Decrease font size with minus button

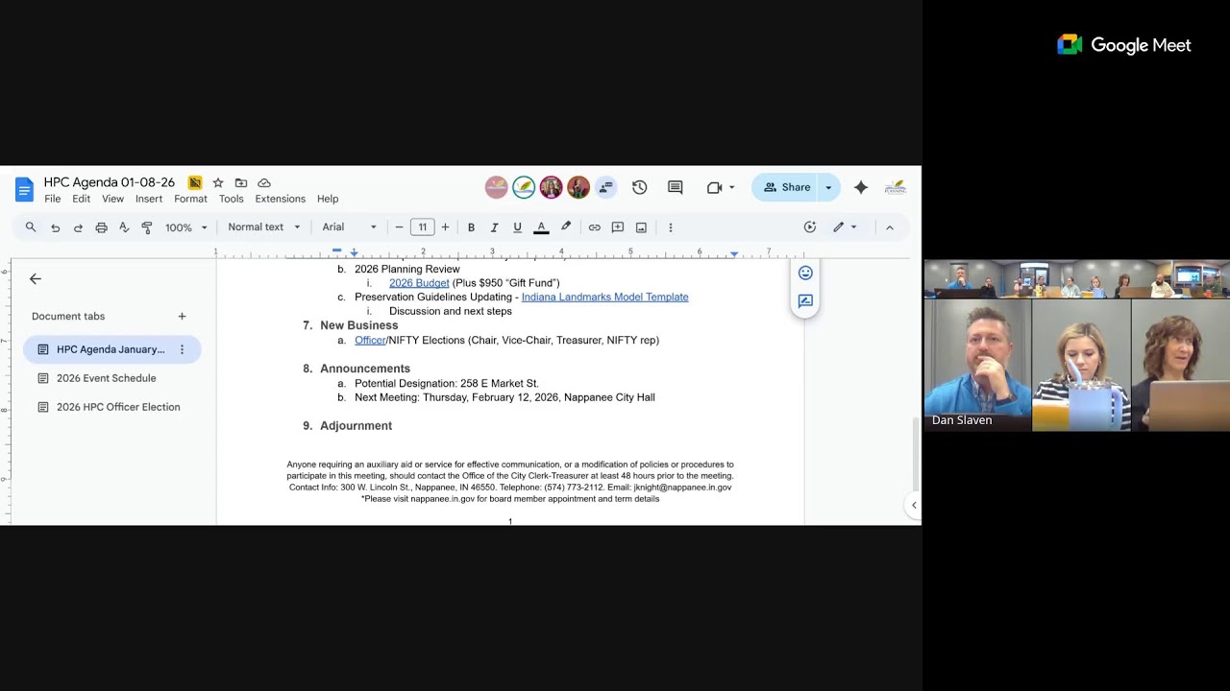[x=399, y=227]
